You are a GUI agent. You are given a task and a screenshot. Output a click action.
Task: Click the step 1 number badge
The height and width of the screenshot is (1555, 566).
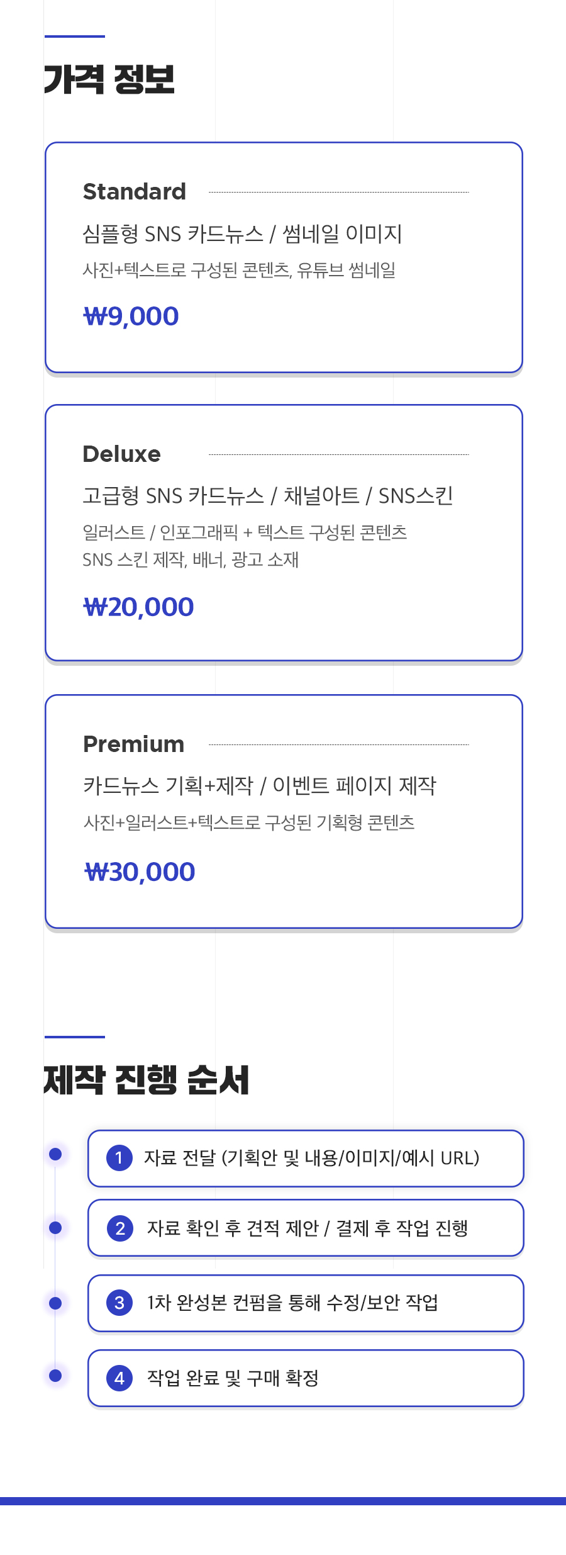coord(119,1158)
